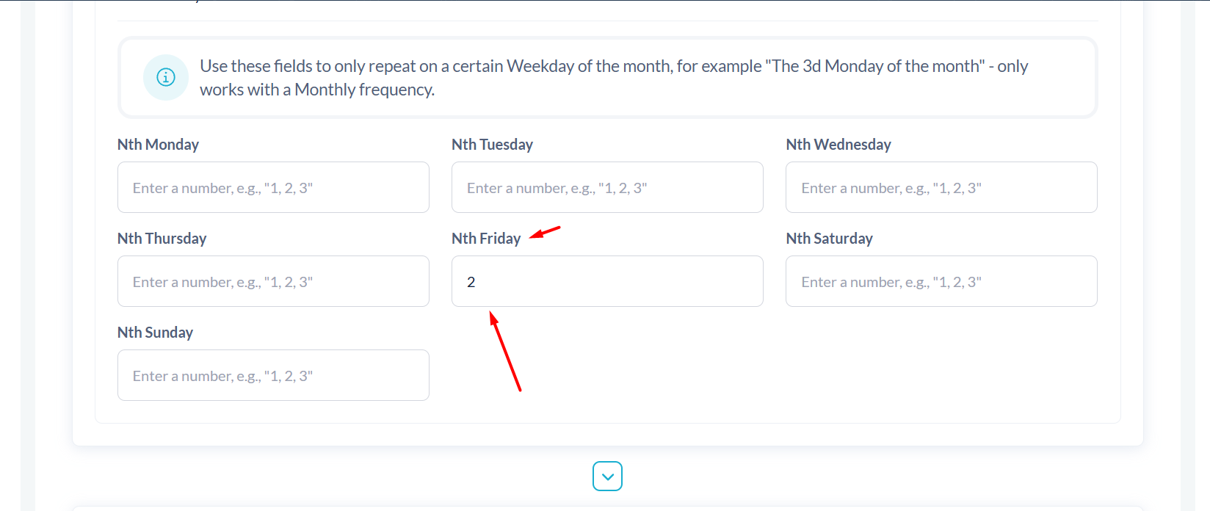Click the "Nth Tuesday" label
Screen dimensions: 1210x511
492,145
